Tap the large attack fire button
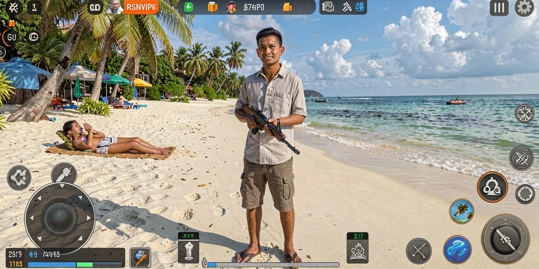 (x=505, y=239)
